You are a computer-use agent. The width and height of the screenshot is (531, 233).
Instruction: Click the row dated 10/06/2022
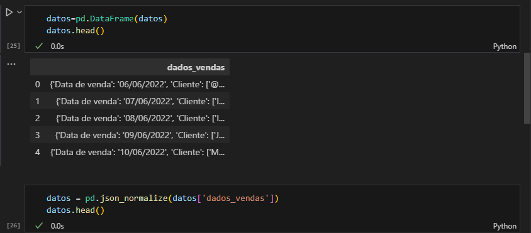130,152
